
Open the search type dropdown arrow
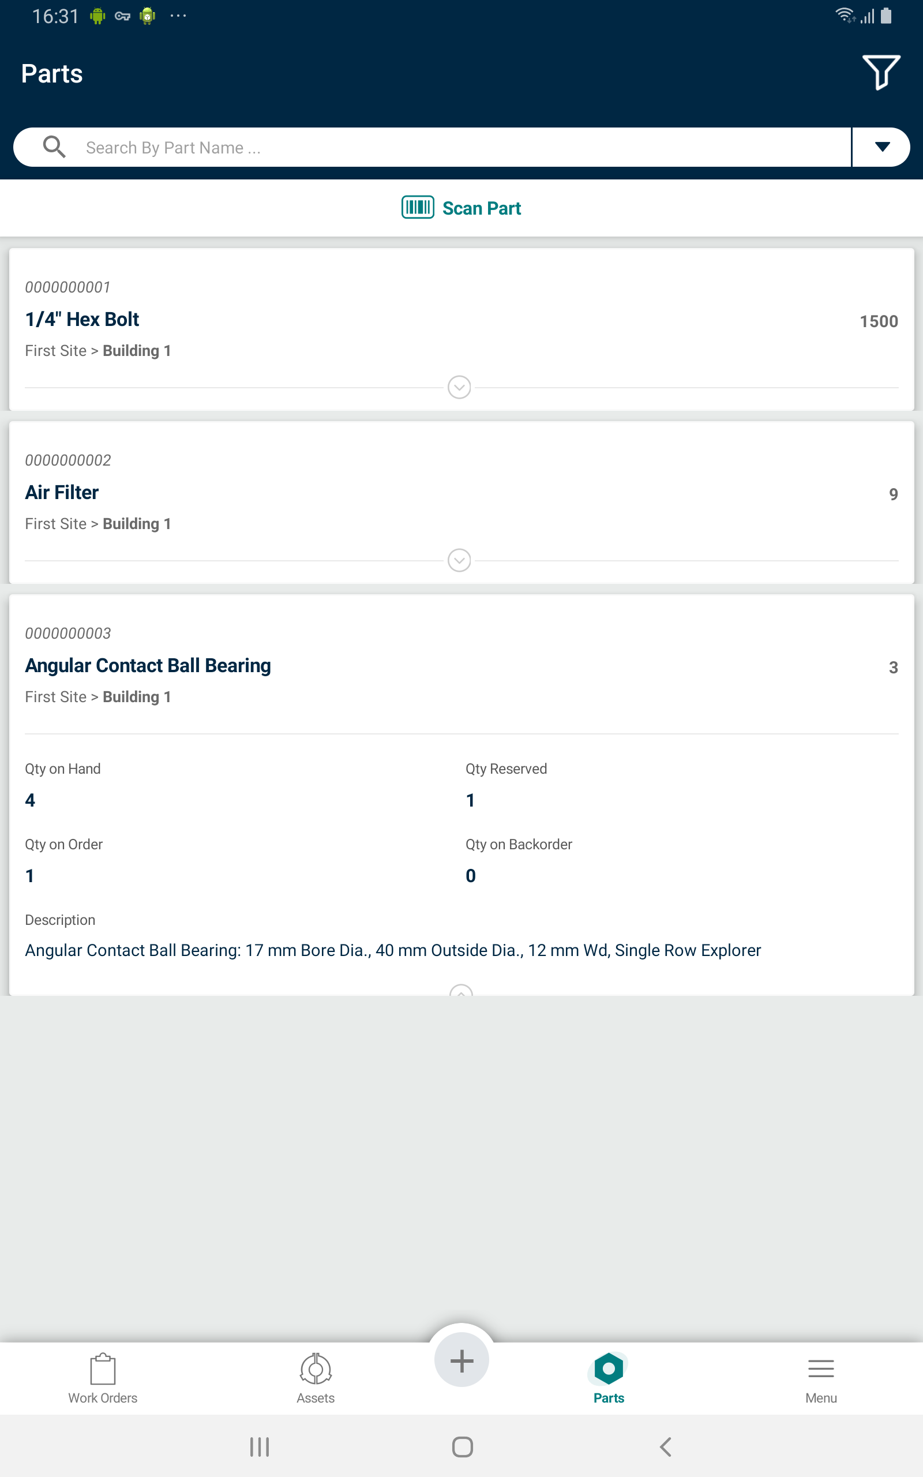(x=881, y=147)
